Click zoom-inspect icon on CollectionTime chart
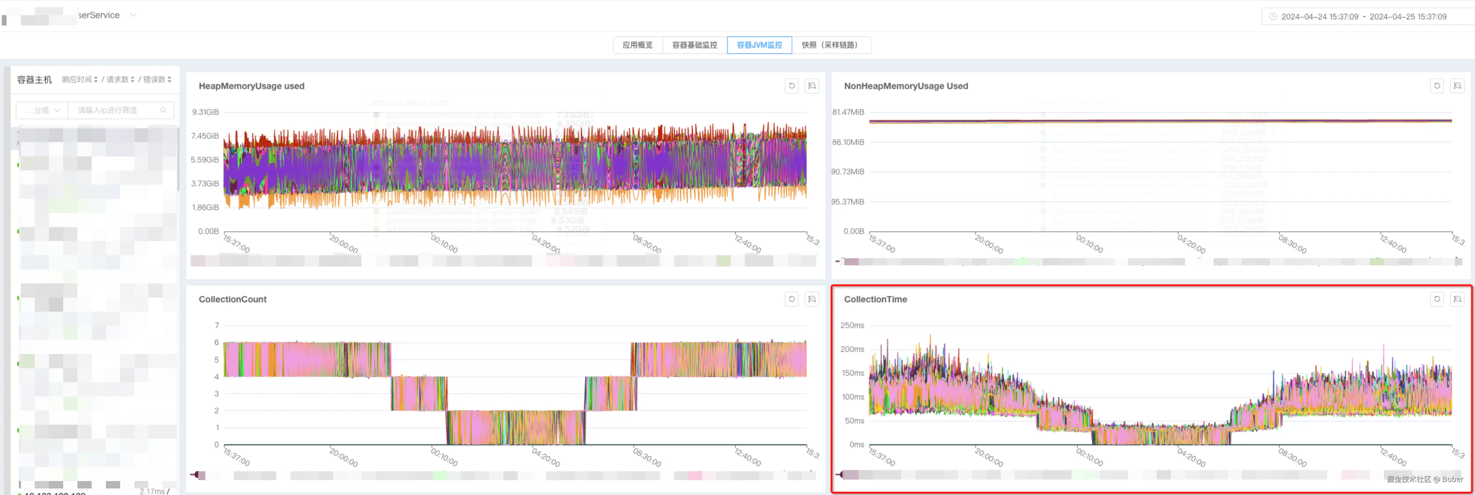1475x495 pixels. 1457,299
